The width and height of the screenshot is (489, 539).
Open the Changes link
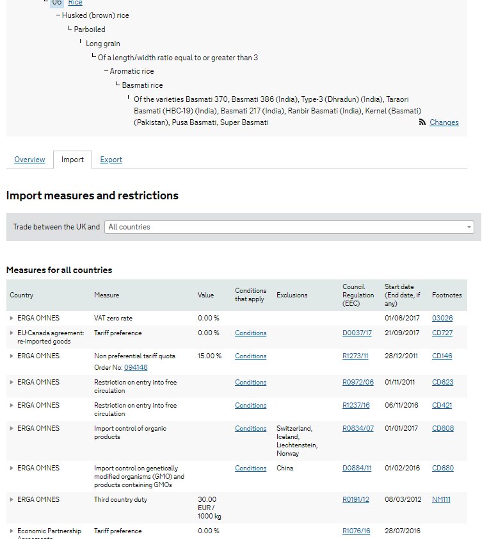coord(444,122)
